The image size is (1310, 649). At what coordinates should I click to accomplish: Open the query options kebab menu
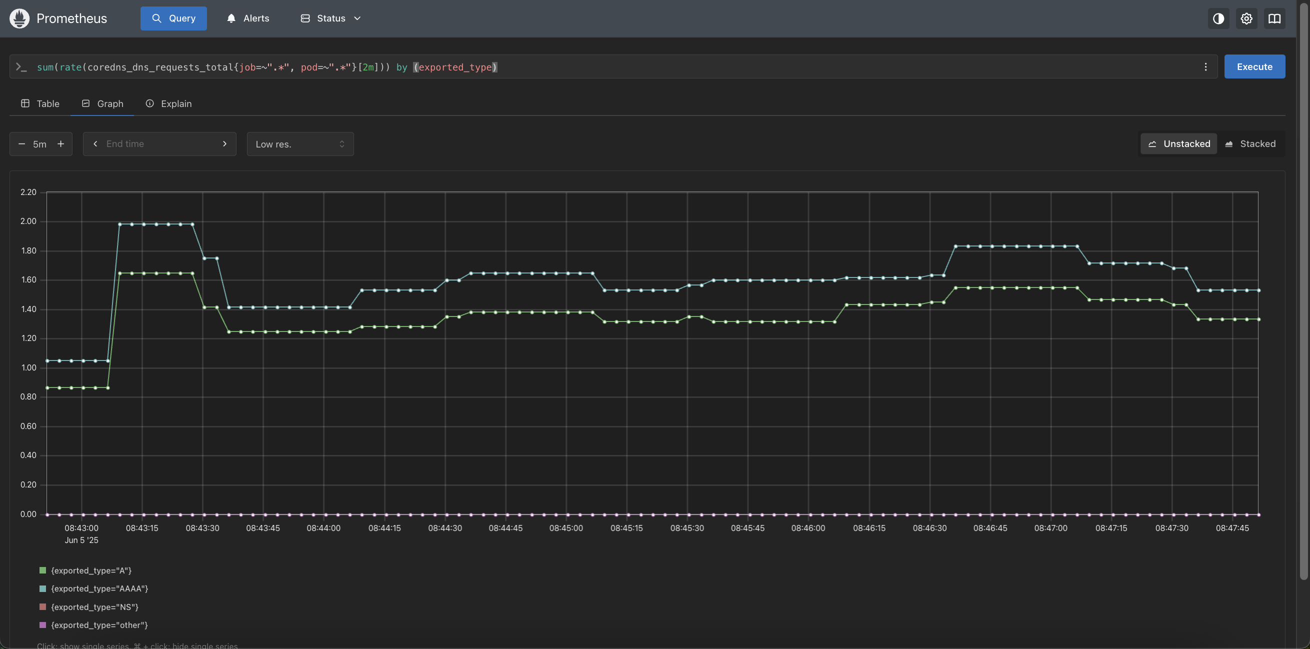tap(1205, 66)
